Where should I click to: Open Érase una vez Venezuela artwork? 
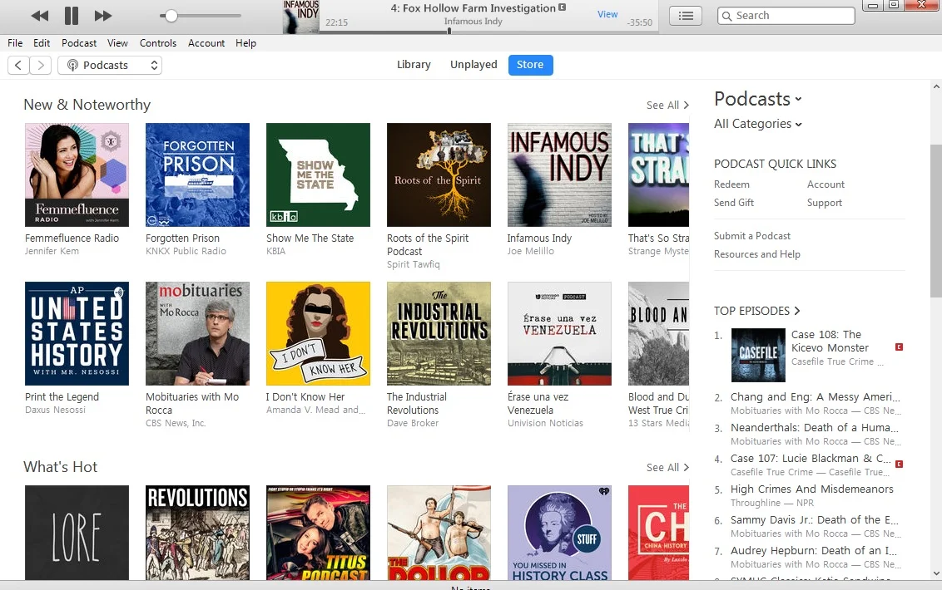pos(560,334)
